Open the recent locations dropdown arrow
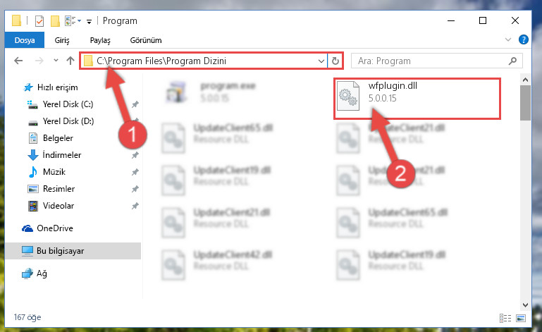This screenshot has width=542, height=332. [56, 61]
